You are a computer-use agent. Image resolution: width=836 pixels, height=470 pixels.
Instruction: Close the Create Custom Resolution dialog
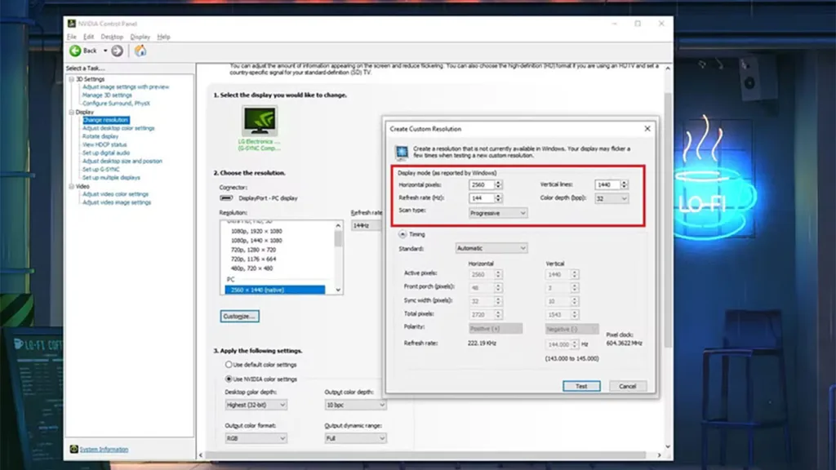click(647, 128)
